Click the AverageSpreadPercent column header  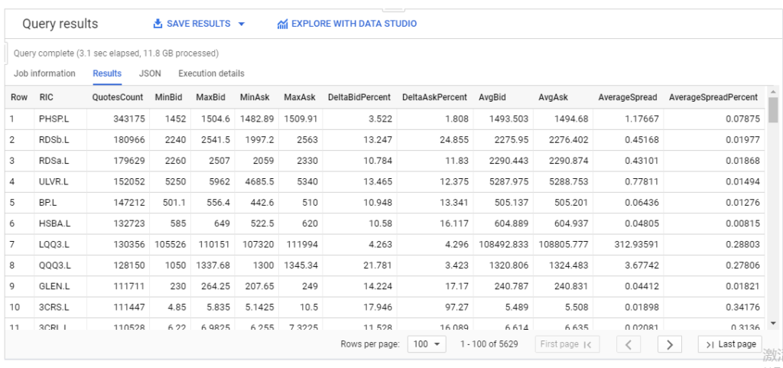tap(713, 97)
